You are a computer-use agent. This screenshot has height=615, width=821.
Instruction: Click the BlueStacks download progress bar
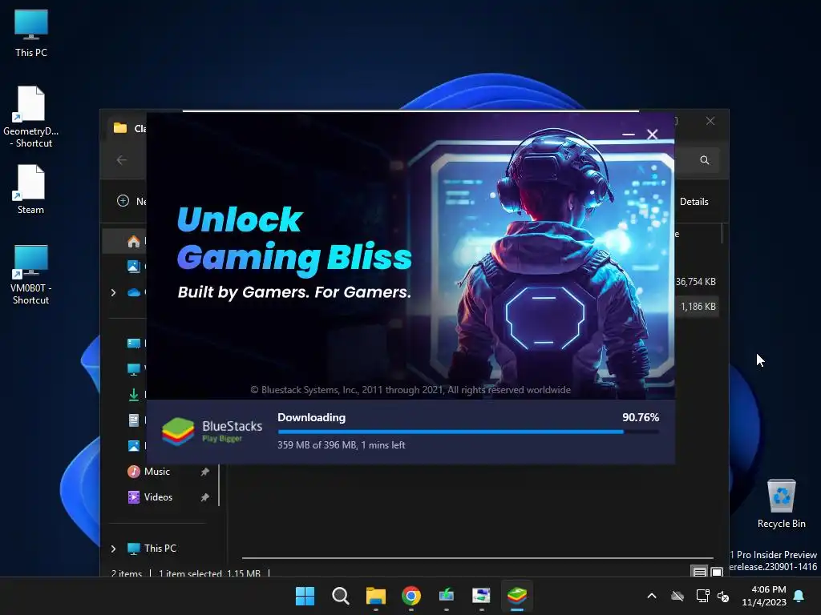tap(468, 432)
